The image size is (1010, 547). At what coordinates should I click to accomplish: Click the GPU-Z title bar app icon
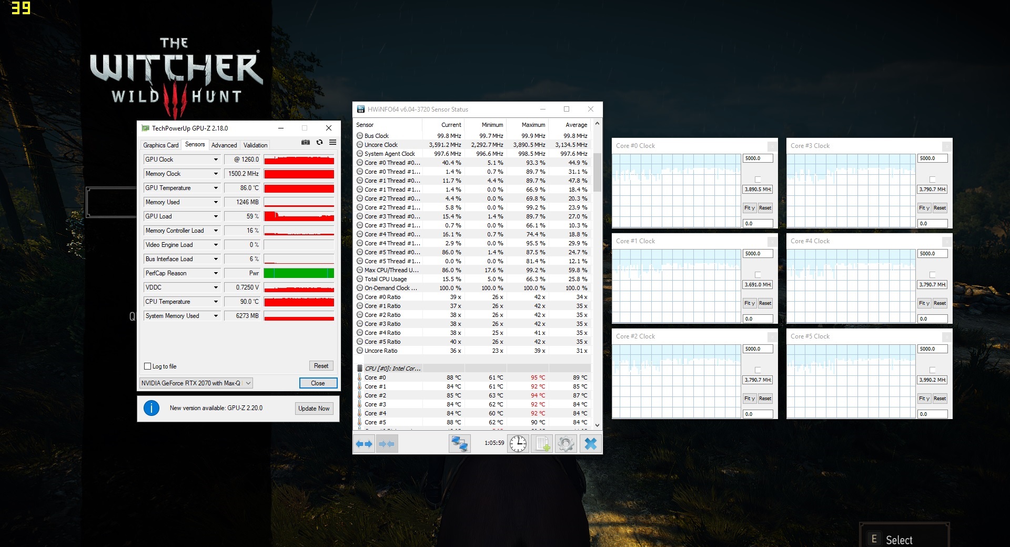(146, 128)
